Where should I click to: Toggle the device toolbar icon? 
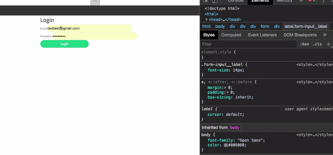[x=215, y=1]
